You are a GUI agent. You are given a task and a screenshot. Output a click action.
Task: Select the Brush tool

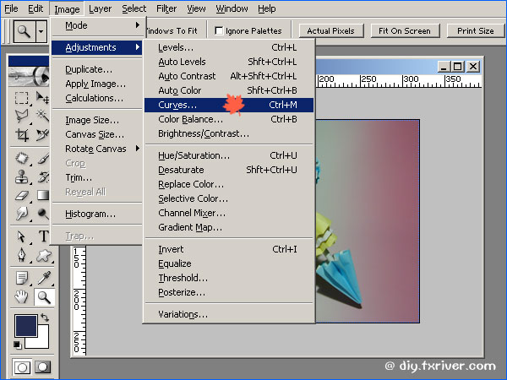tap(42, 159)
